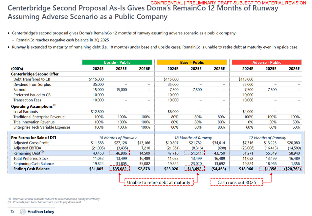312x216 pixels.
Task: Select the 'Operating Assumptions' section heading
Action: [x=32, y=106]
